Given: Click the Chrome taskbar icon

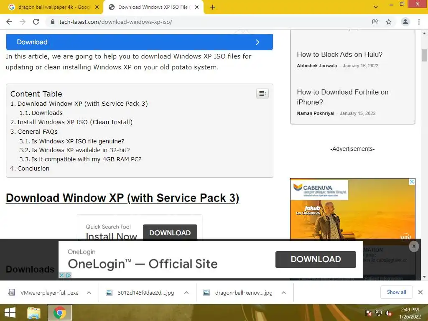Looking at the screenshot, I should click(x=60, y=313).
